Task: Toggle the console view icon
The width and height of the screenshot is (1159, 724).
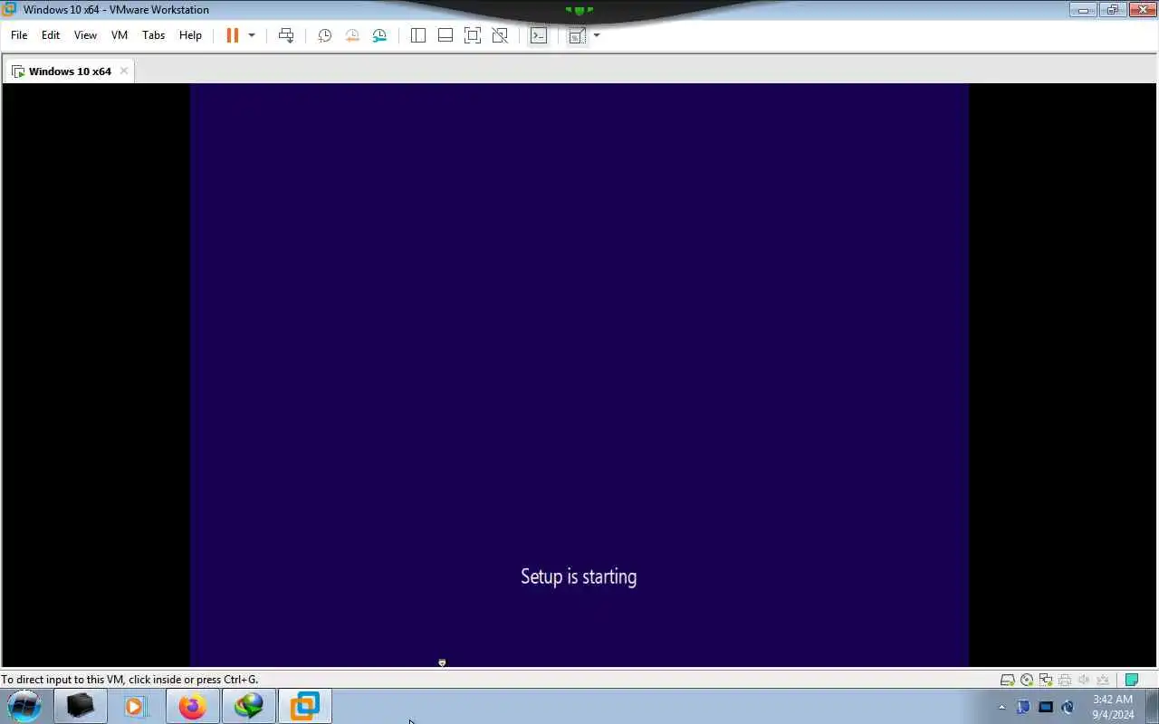Action: [539, 35]
